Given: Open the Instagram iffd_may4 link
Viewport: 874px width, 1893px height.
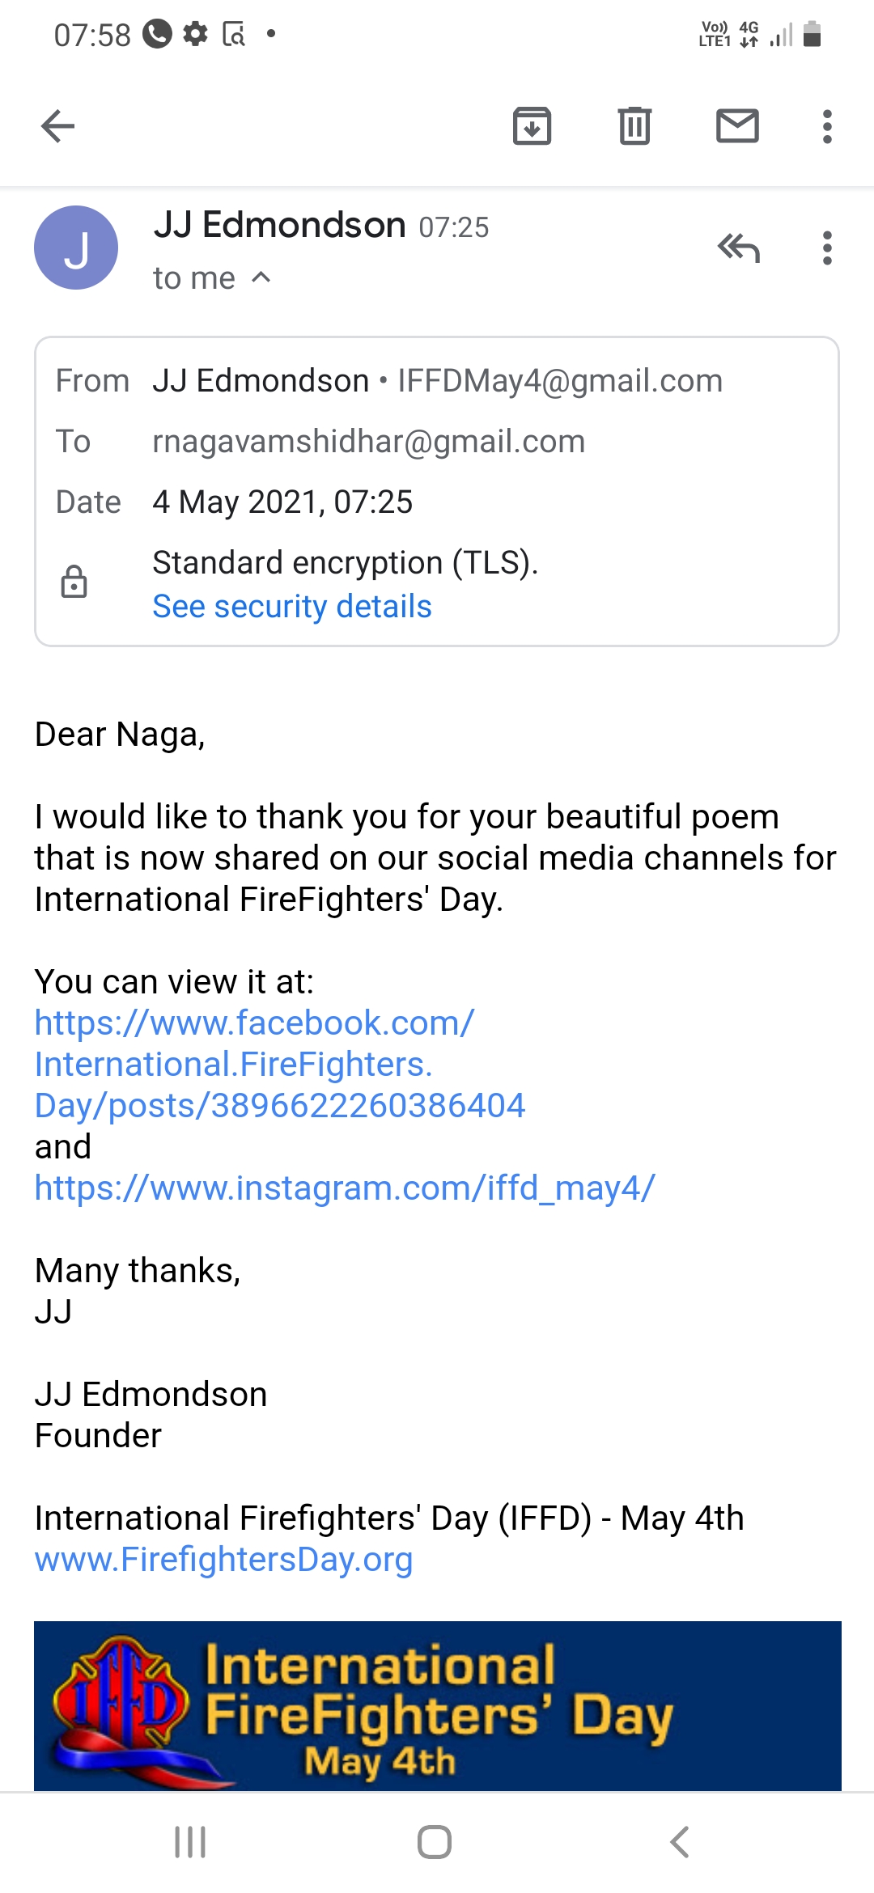Looking at the screenshot, I should click(x=345, y=1188).
